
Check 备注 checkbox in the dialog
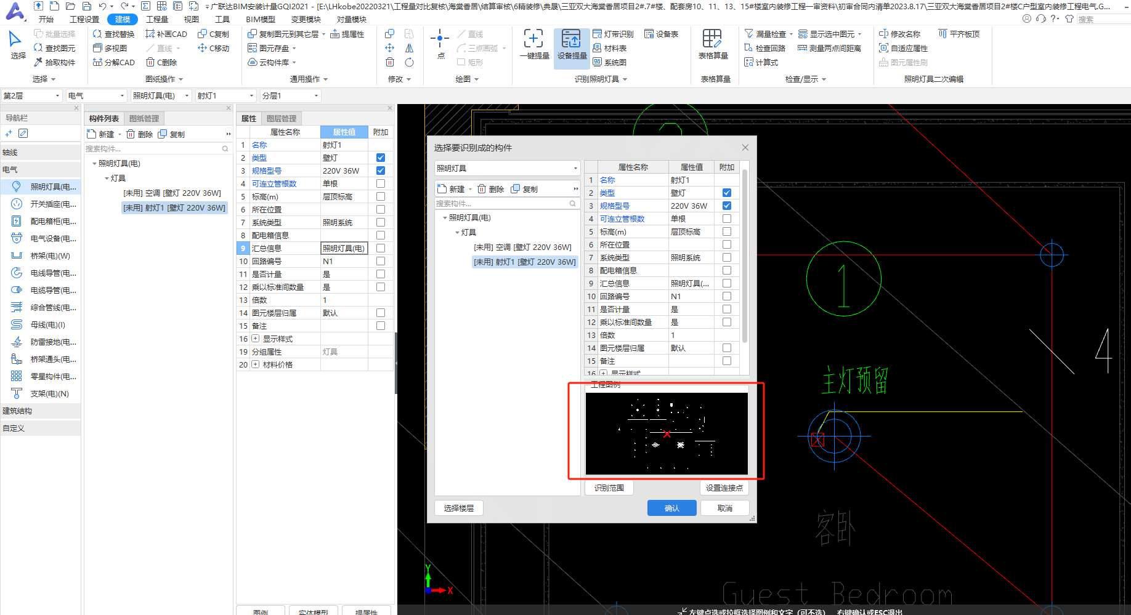[x=727, y=361]
